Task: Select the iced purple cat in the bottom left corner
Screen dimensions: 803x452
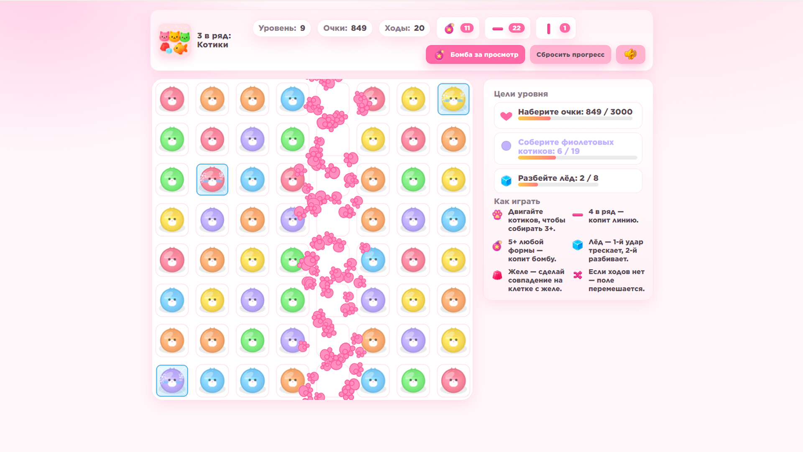Action: (x=172, y=381)
